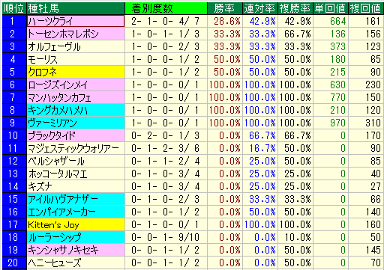The image size is (384, 270).
Task: Select the ハーツクライ sire row
Action: (76, 21)
